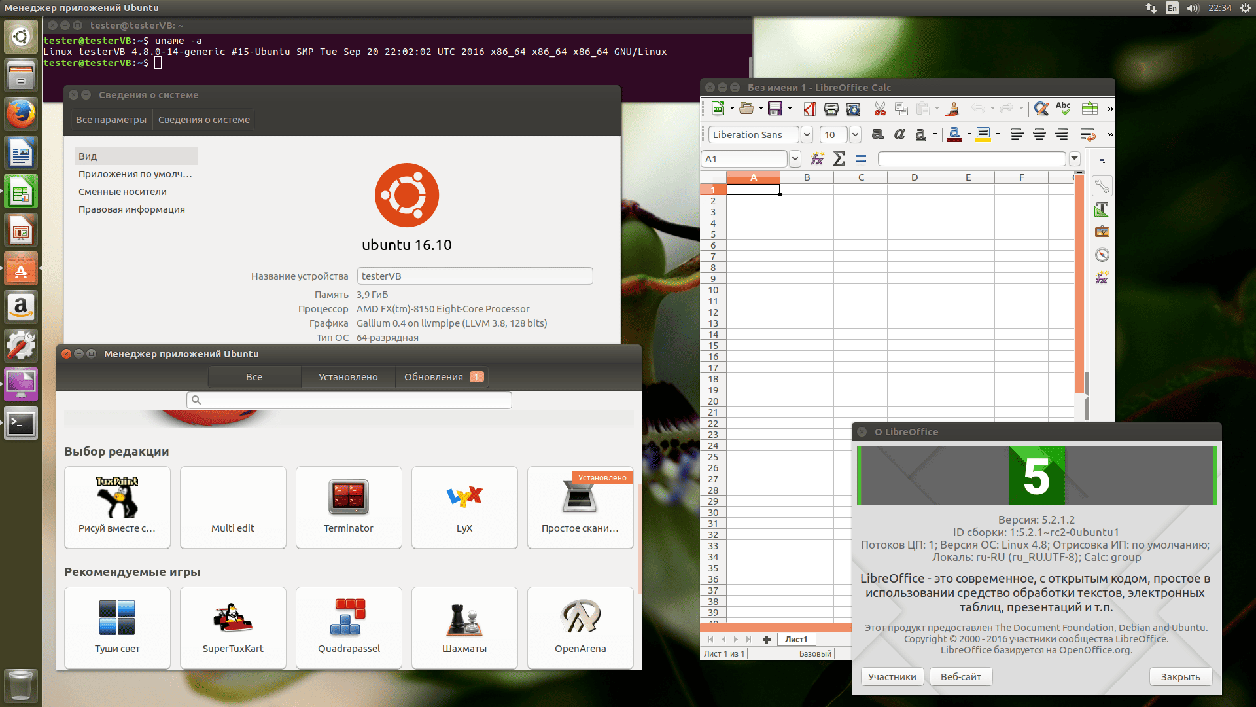Image resolution: width=1256 pixels, height=707 pixels.
Task: Select Сменные носители in system info
Action: 136,192
